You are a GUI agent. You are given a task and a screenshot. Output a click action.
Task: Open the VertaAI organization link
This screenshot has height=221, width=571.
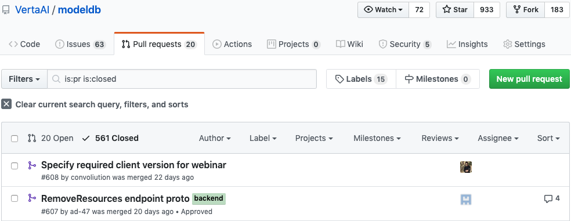[x=32, y=10]
